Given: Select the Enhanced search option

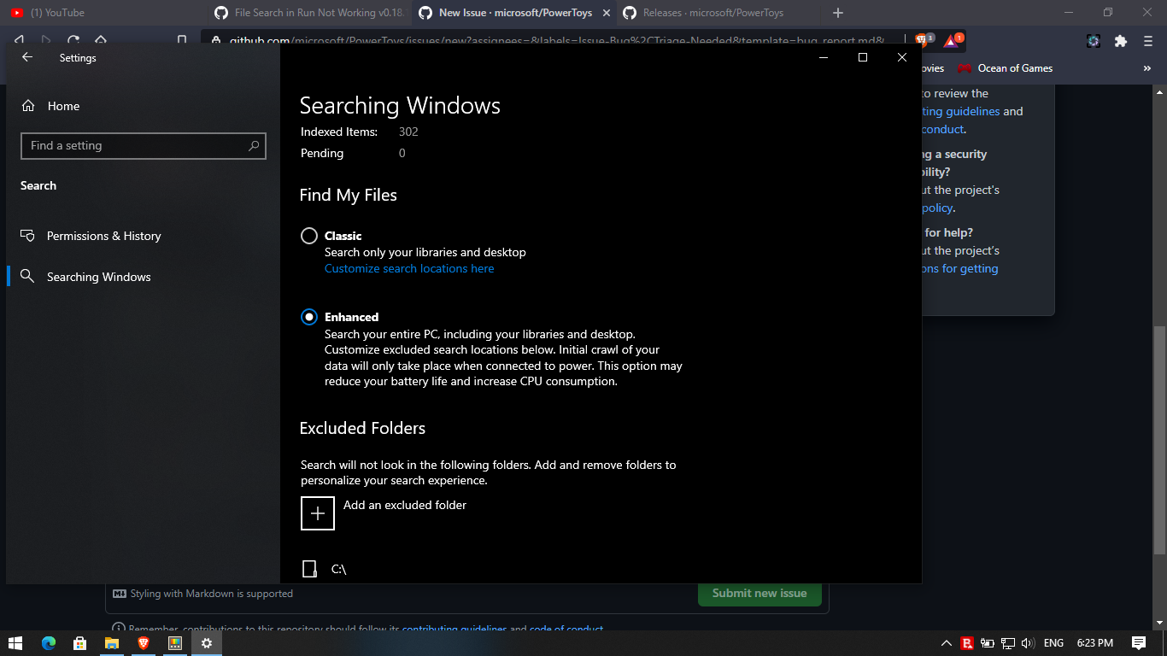Looking at the screenshot, I should click(x=309, y=317).
